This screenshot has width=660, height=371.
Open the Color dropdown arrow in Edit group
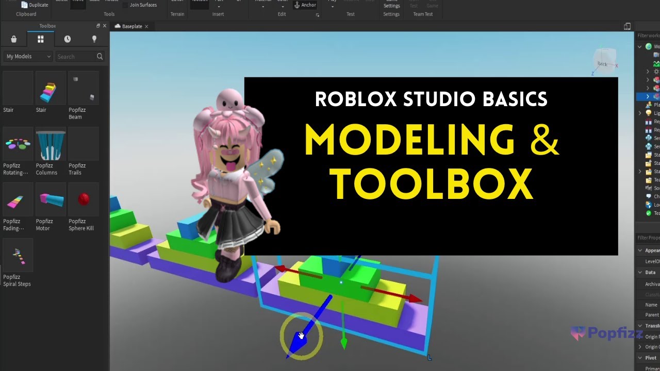283,7
